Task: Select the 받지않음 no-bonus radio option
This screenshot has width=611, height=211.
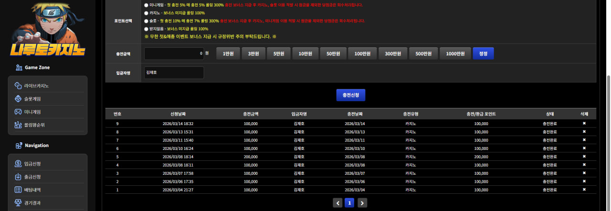Action: tap(146, 29)
